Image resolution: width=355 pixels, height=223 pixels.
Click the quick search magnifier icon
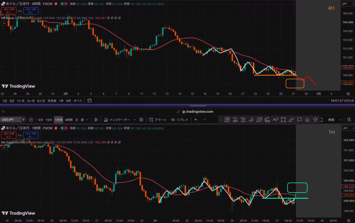point(349,120)
